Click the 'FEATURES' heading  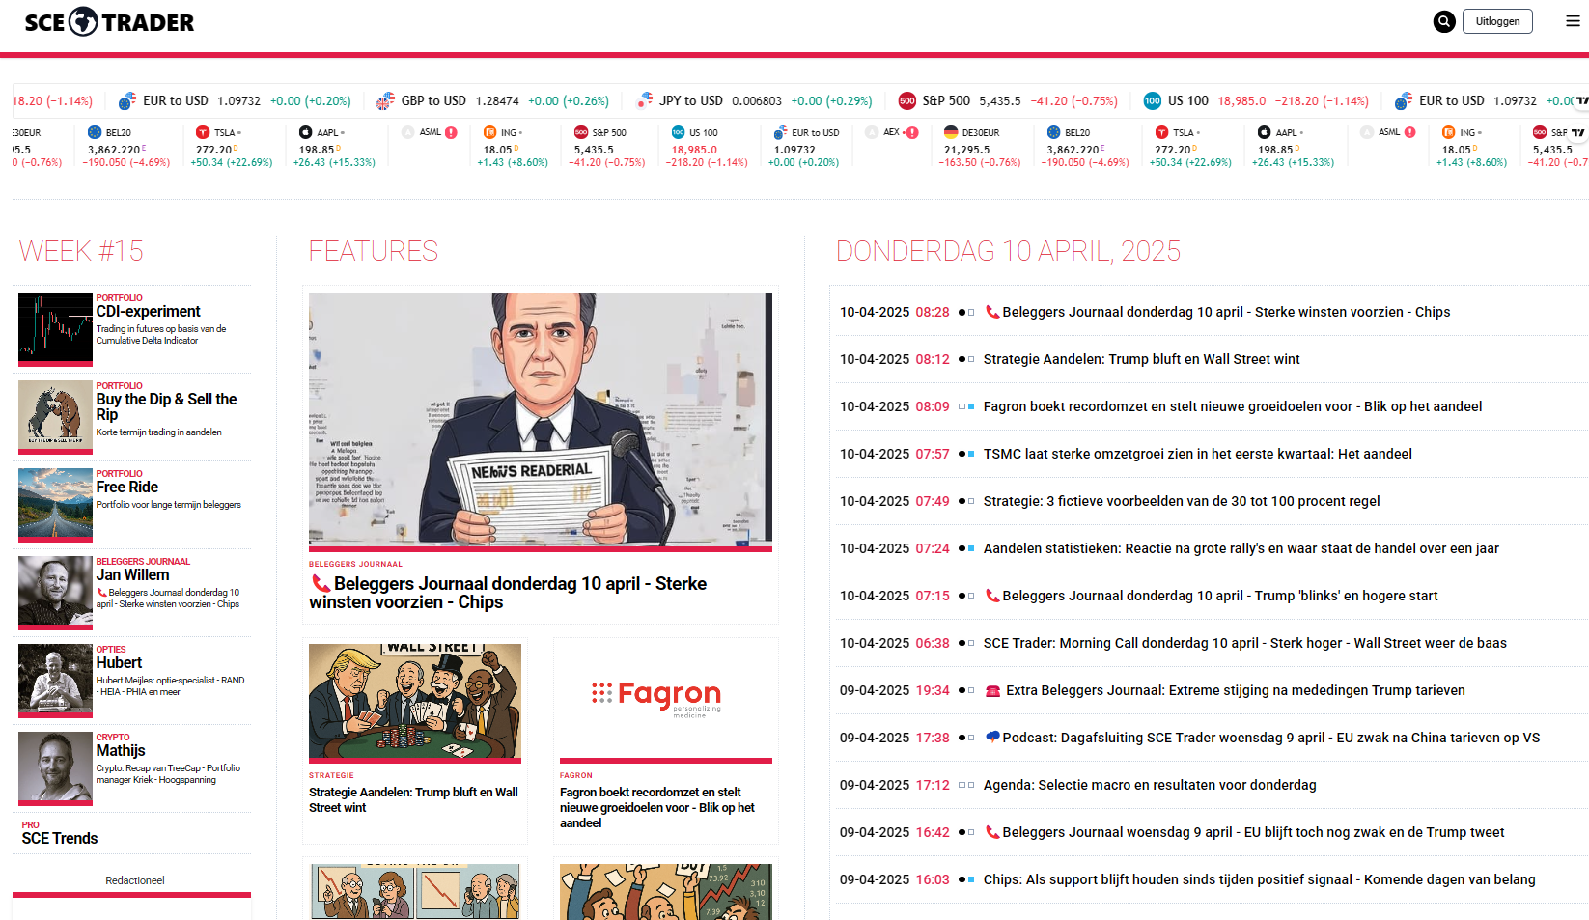(374, 251)
